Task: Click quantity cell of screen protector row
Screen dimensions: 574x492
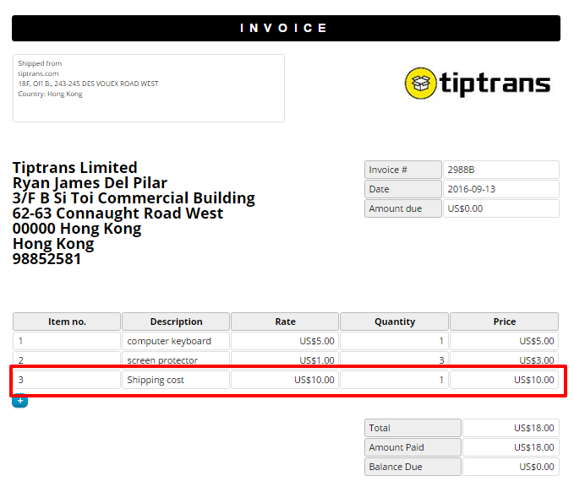Action: [x=394, y=360]
